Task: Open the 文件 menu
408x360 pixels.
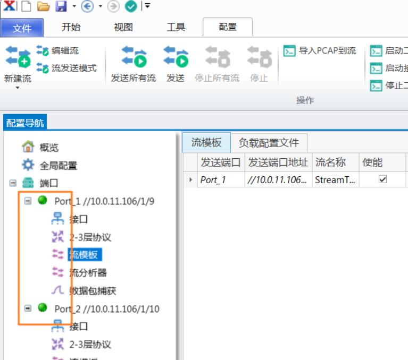Action: click(22, 28)
